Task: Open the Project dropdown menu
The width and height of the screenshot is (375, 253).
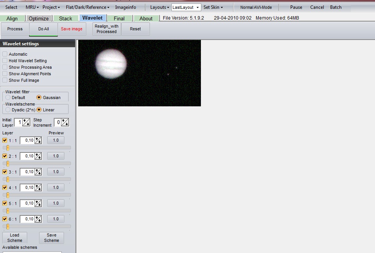Action: tap(51, 7)
